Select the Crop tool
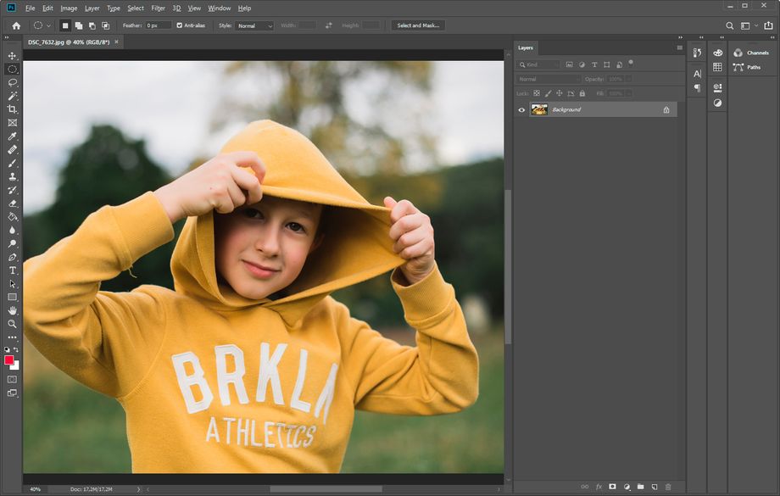780x496 pixels. pyautogui.click(x=12, y=110)
